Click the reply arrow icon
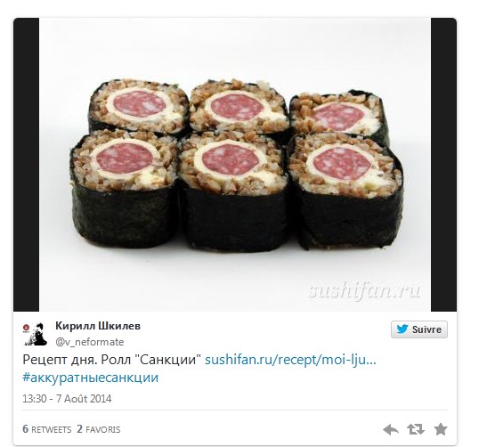The image size is (479, 447). [x=391, y=429]
